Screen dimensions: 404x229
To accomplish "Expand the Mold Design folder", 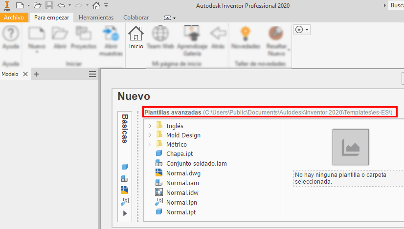I will tap(150, 135).
